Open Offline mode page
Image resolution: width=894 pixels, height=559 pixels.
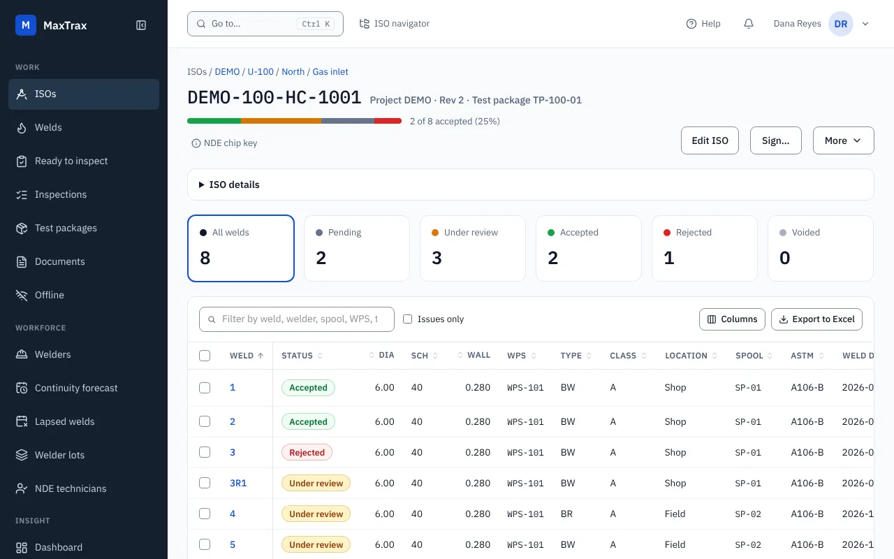[x=84, y=295]
